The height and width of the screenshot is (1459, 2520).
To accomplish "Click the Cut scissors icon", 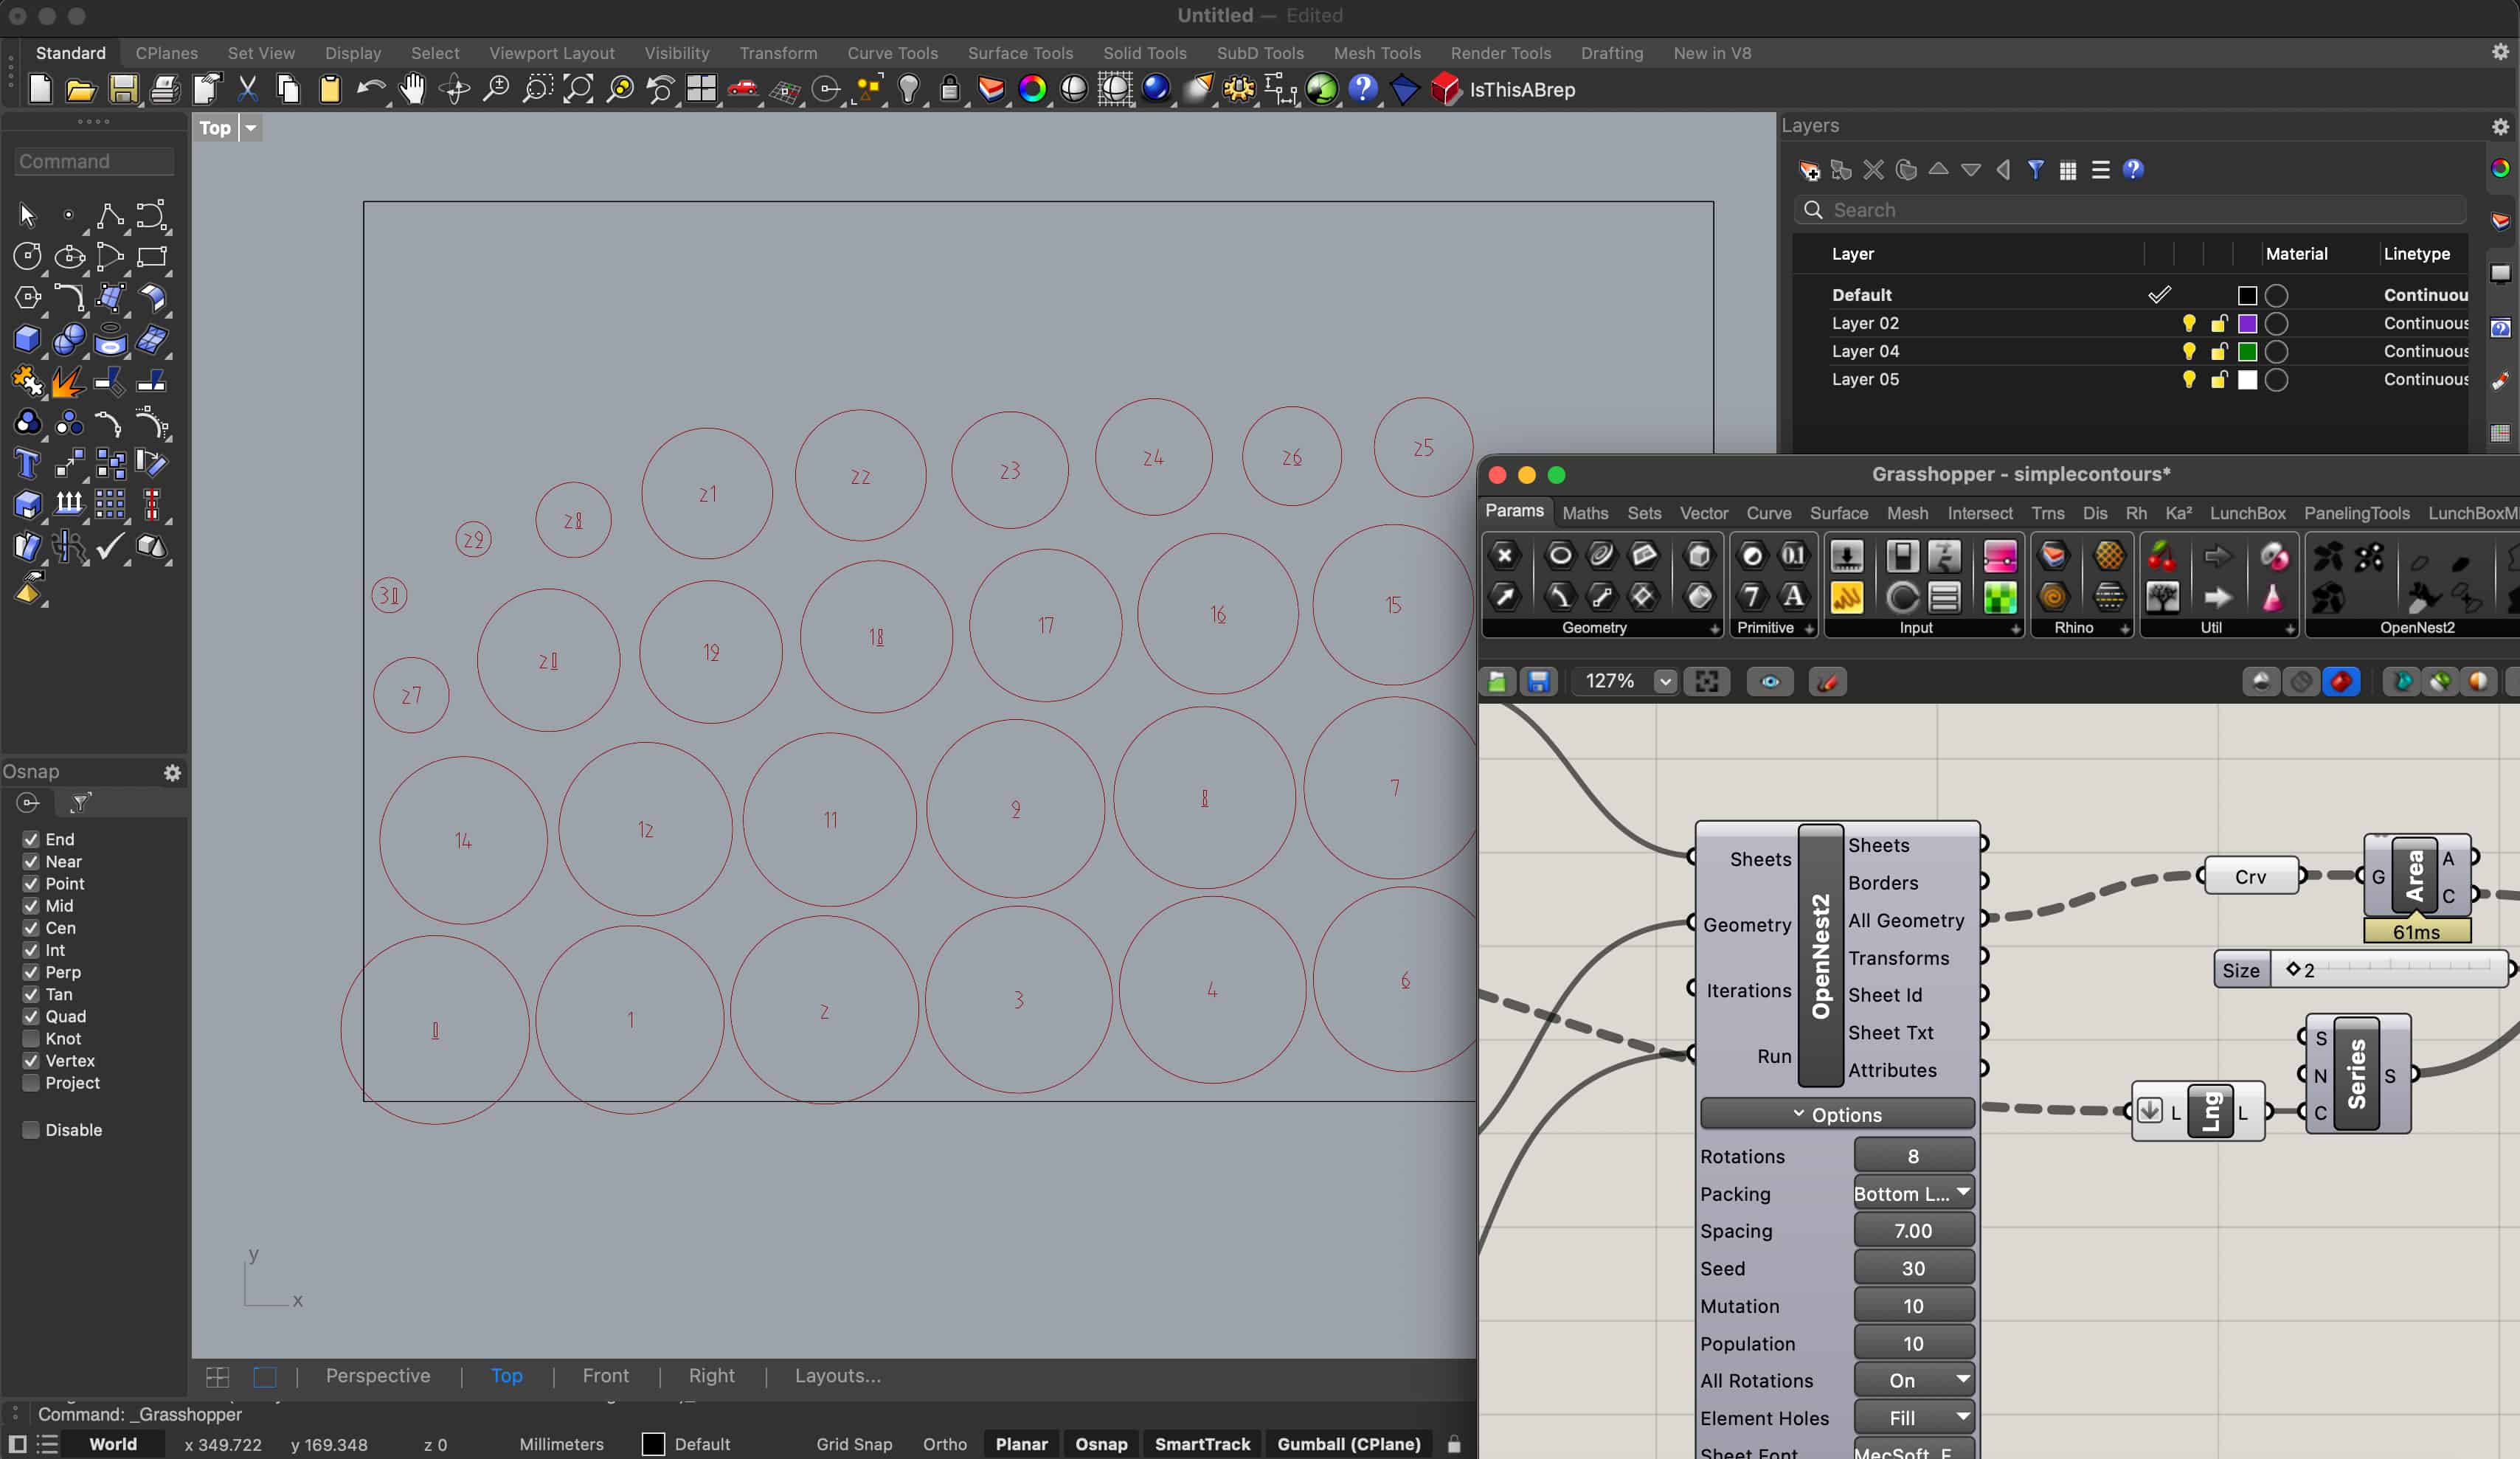I will click(247, 90).
